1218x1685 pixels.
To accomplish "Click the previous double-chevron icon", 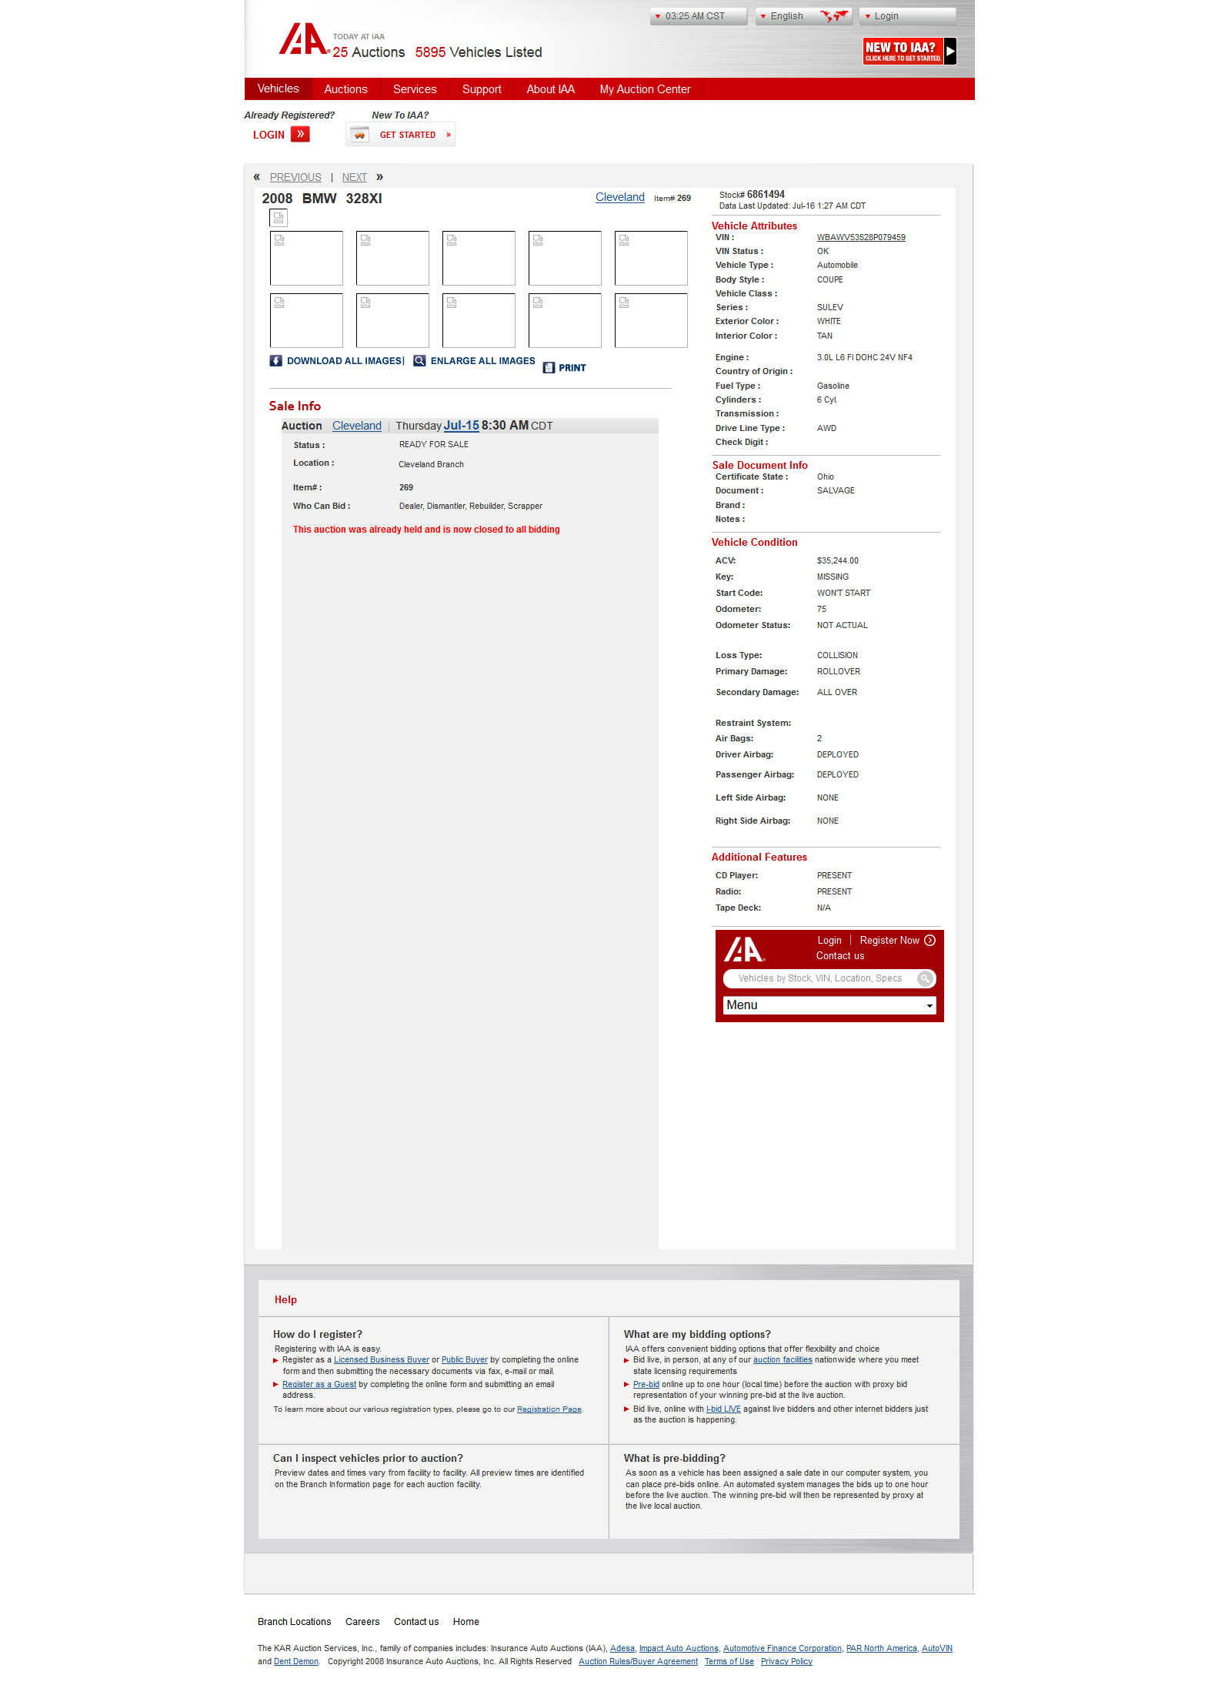I will (257, 177).
